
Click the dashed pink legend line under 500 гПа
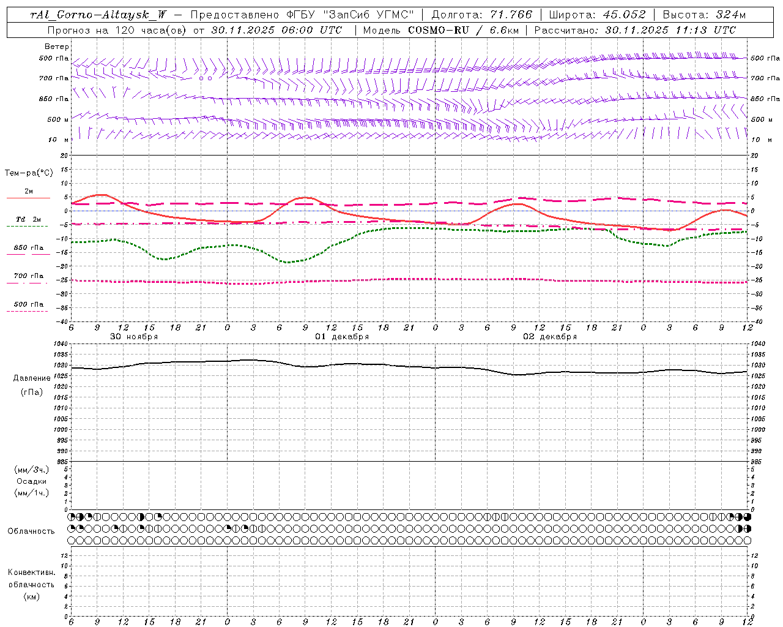click(28, 312)
